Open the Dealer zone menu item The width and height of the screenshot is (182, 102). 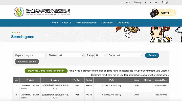pyautogui.click(x=123, y=23)
